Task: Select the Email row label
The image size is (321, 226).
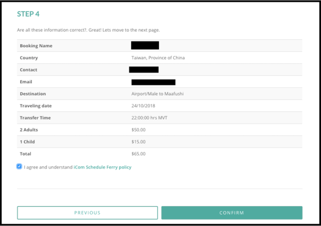Action: 26,82
